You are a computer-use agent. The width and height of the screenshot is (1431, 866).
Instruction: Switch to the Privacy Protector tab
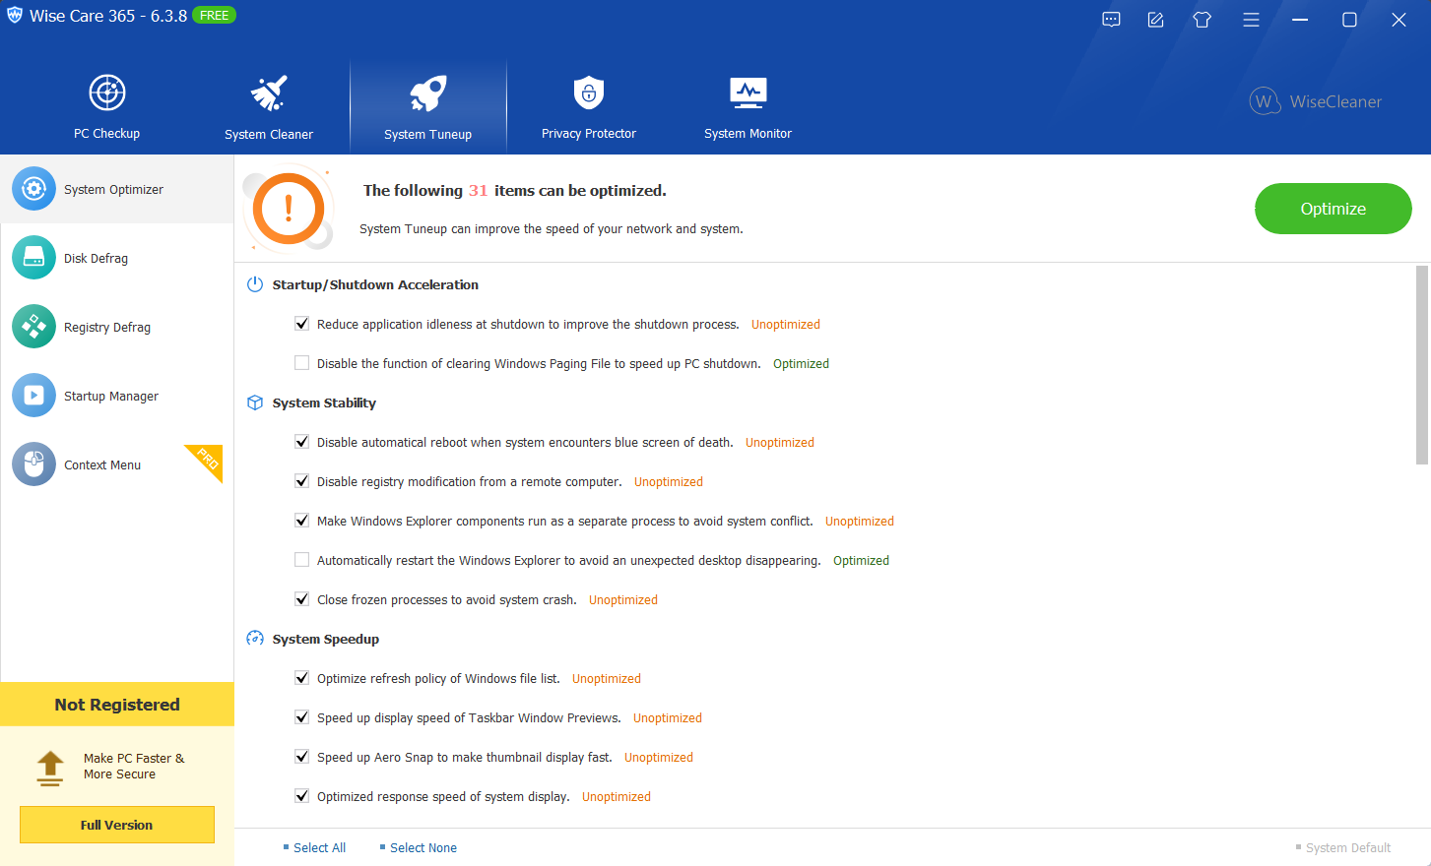point(589,106)
